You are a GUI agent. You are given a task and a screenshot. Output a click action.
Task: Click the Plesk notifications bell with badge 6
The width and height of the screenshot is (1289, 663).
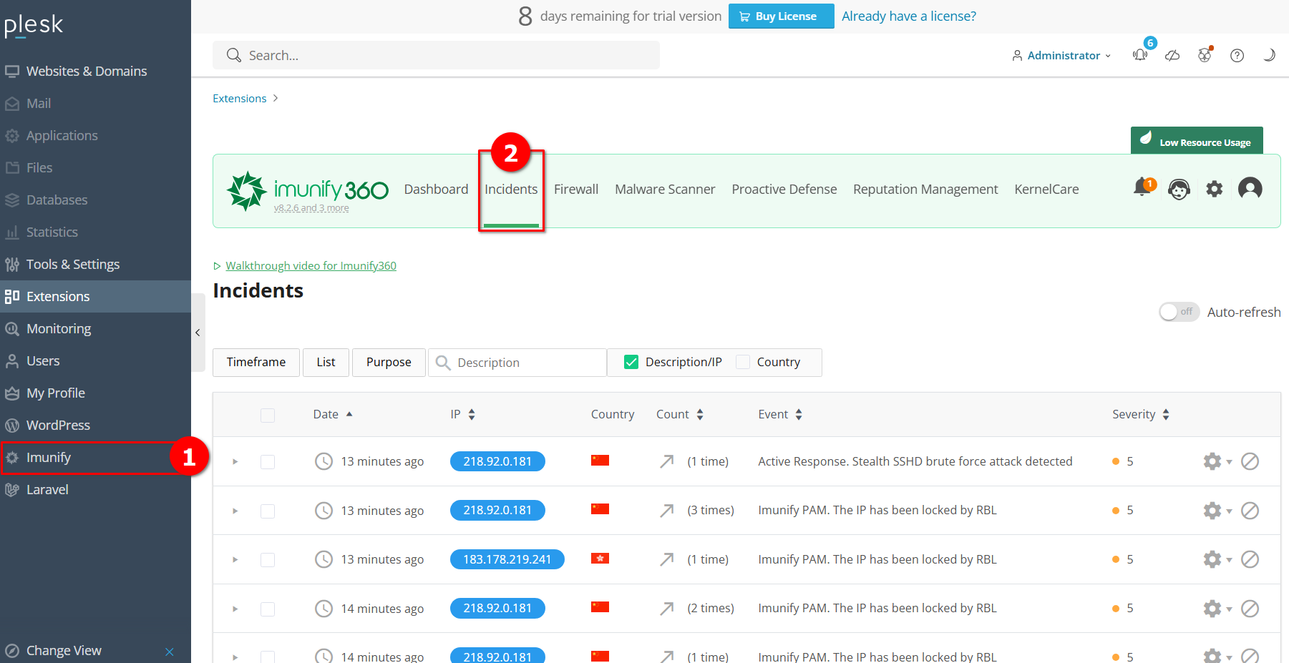[x=1141, y=55]
